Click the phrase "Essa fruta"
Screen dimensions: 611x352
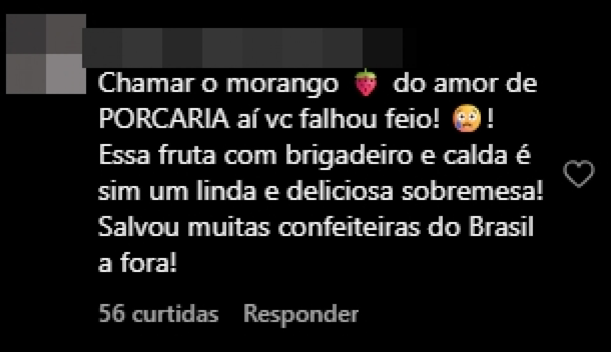click(x=157, y=156)
